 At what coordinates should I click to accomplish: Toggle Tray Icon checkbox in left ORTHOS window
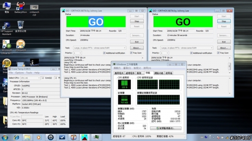[131, 53]
